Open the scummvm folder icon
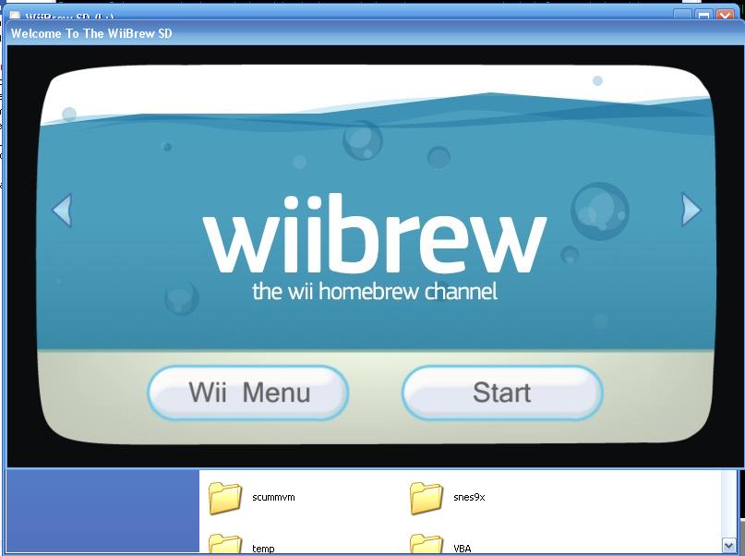 point(225,498)
